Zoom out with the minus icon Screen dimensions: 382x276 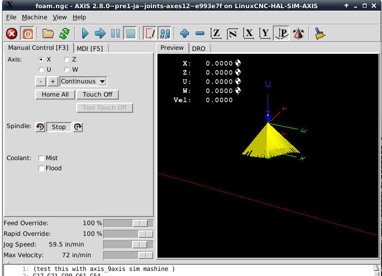pos(200,34)
